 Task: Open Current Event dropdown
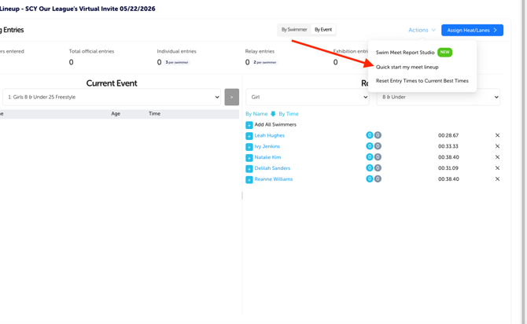[112, 98]
